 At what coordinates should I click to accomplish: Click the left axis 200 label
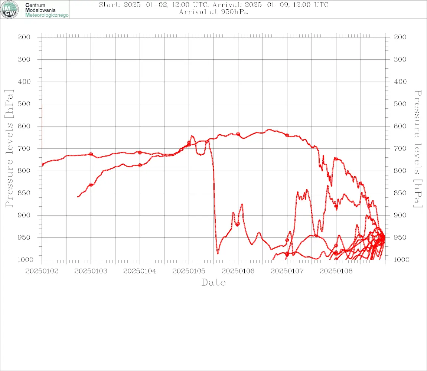click(x=24, y=37)
